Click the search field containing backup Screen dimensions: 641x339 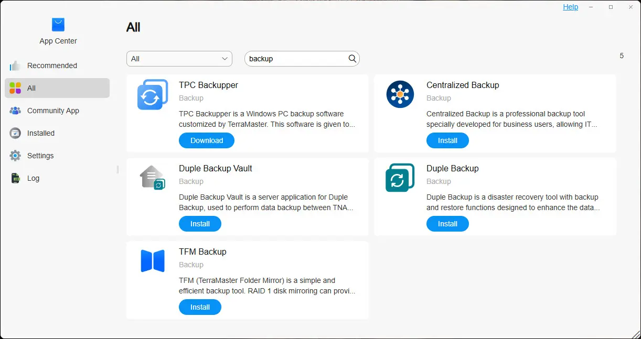point(296,59)
